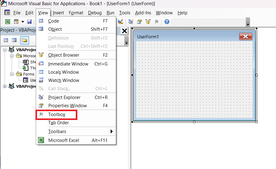Open the Format menu
This screenshot has width=276, height=169.
76,13
